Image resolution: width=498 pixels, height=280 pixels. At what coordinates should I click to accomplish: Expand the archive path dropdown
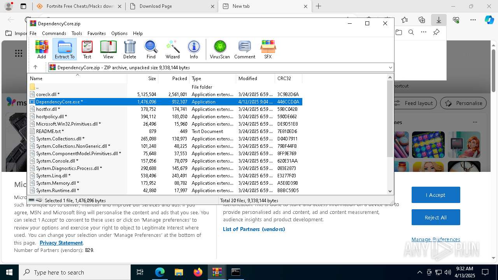tap(390, 68)
